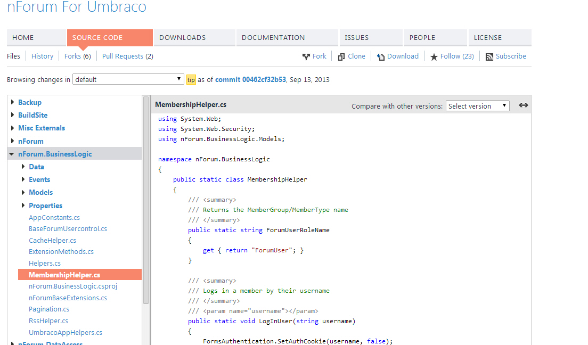This screenshot has height=345, width=588.
Task: Click the ForumUserRoleName property in code
Action: (298, 230)
